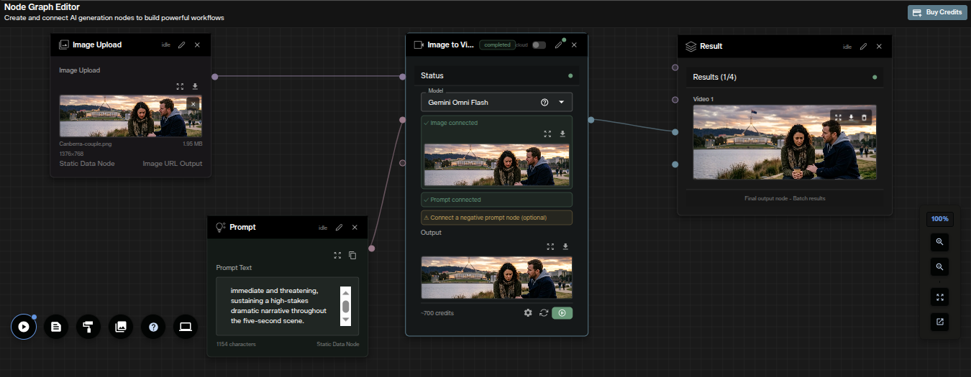Viewport: 971px width, 377px height.
Task: Close the Image to Video node
Action: click(574, 45)
